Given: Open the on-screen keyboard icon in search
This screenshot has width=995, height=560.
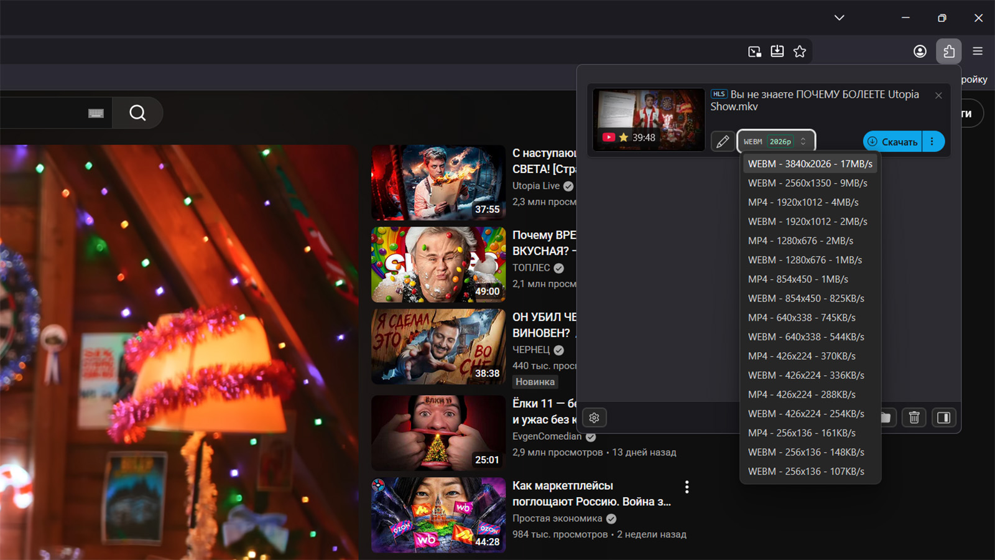Looking at the screenshot, I should click(96, 113).
